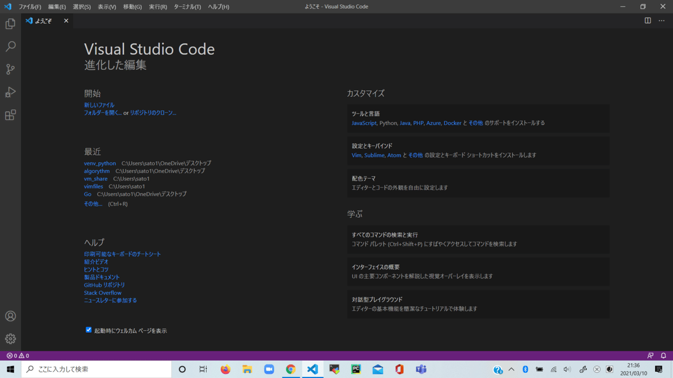
Task: Open the 編集(E) menu
Action: pos(57,7)
